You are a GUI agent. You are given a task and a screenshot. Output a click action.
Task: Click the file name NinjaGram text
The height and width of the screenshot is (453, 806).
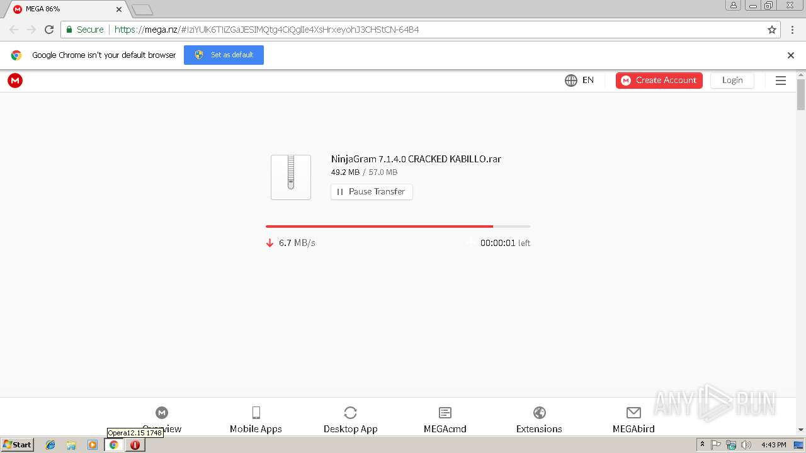tap(416, 159)
